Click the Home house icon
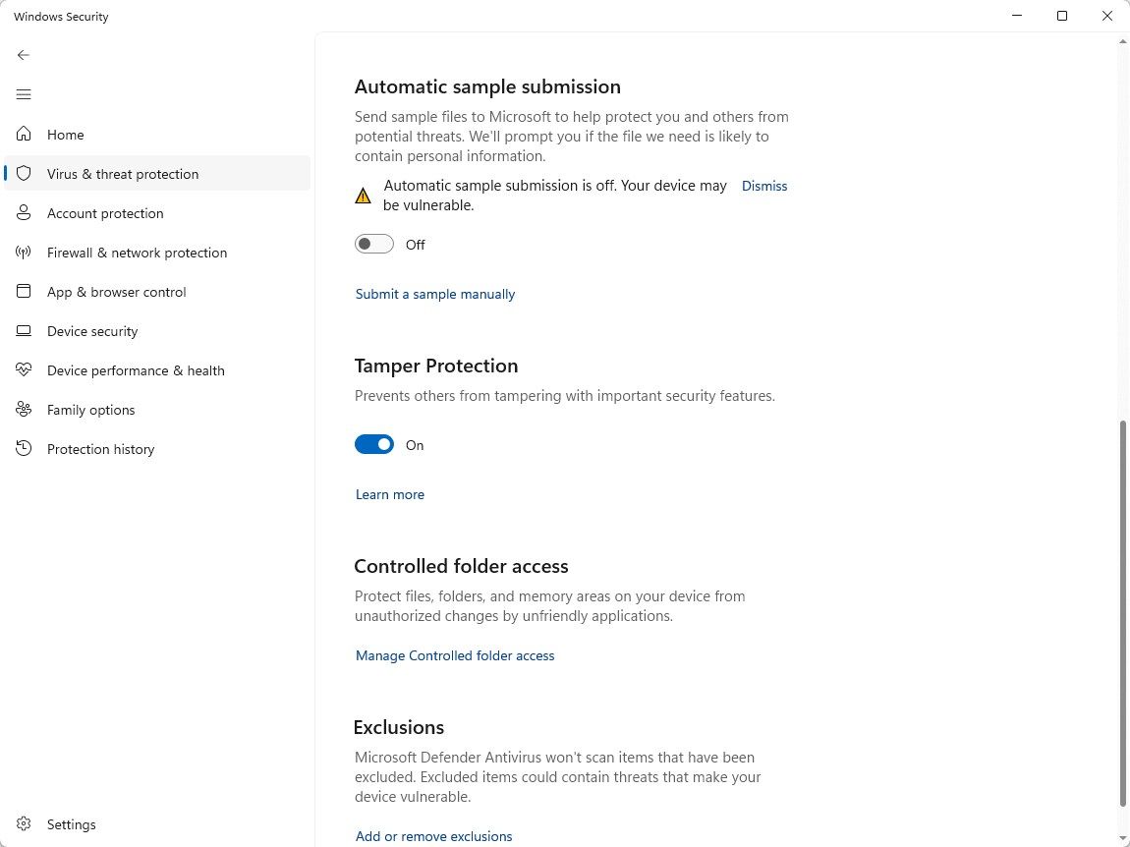1130x847 pixels. tap(24, 134)
